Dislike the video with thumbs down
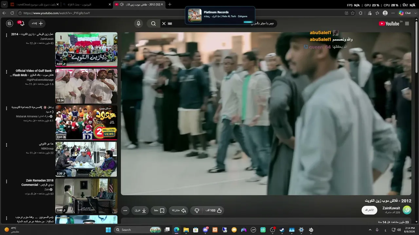Image resolution: width=419 pixels, height=235 pixels. (197, 211)
